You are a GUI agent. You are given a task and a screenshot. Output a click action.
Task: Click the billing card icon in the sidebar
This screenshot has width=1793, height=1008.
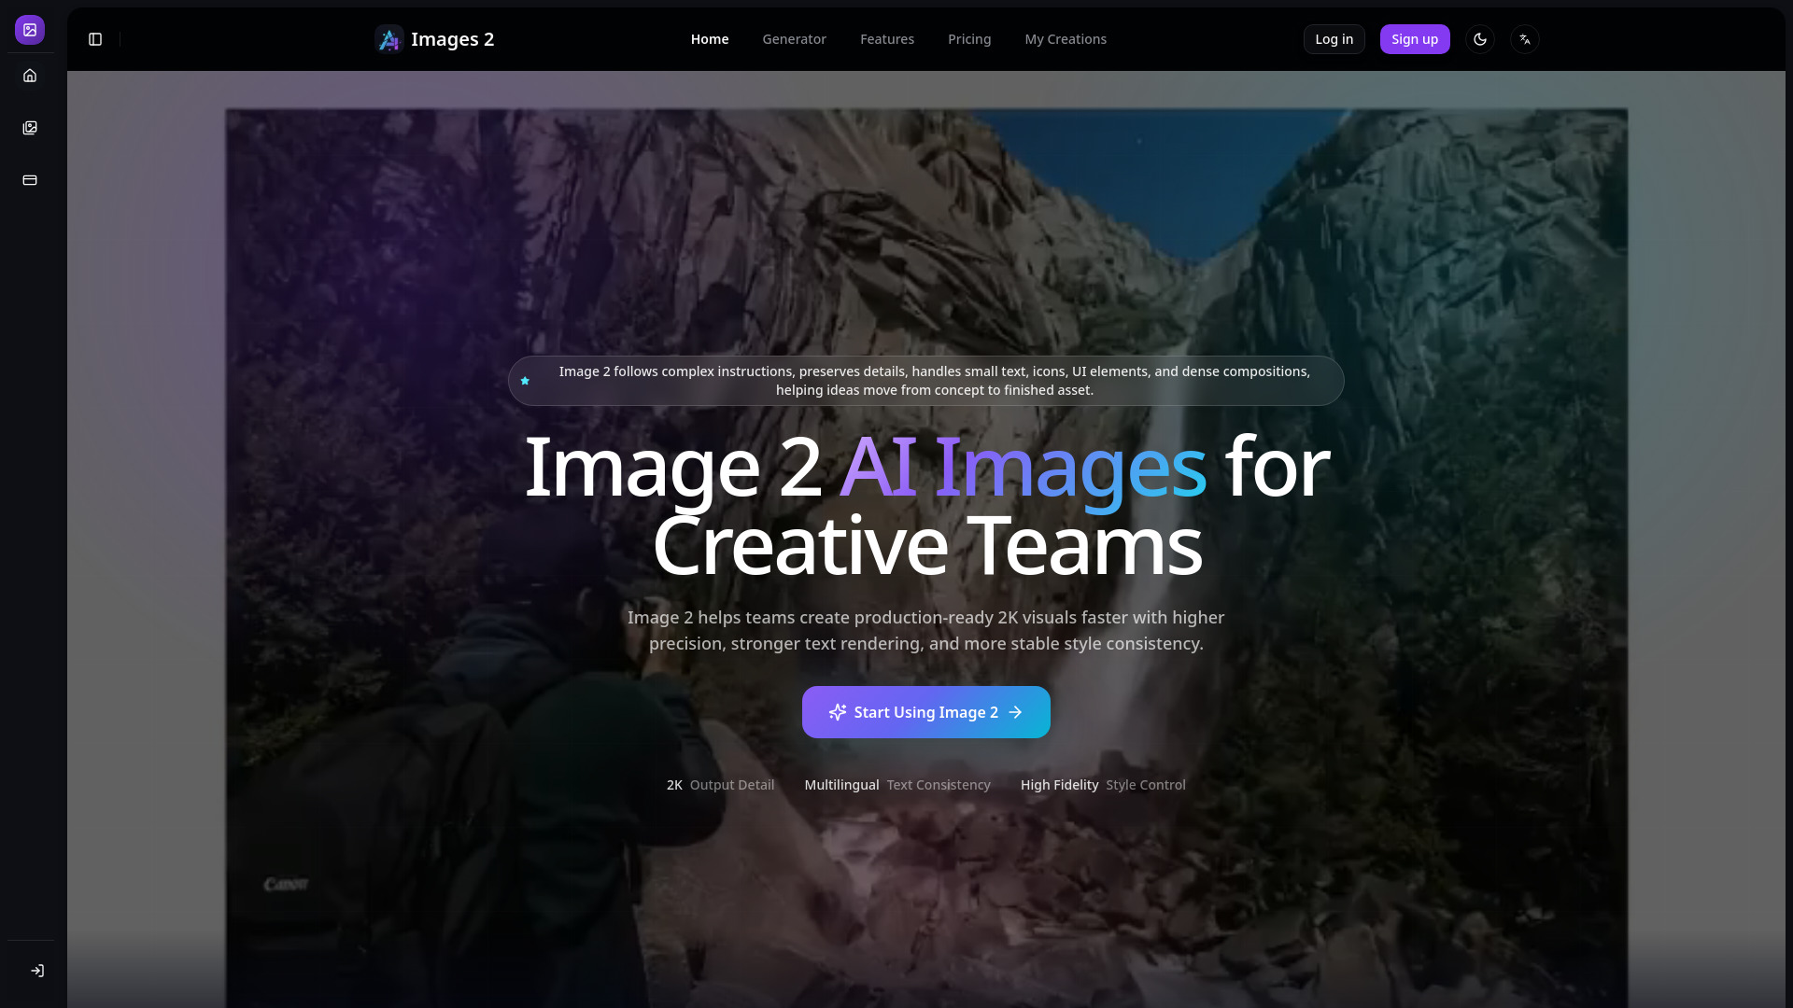pyautogui.click(x=30, y=180)
